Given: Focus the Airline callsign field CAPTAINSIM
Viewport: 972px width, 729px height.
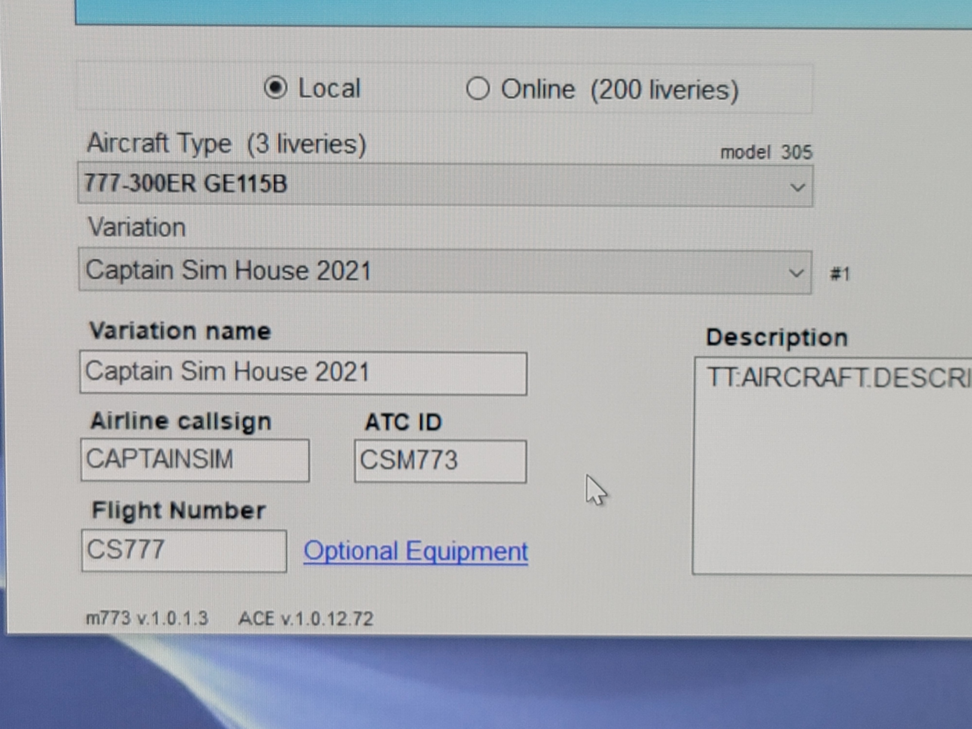Looking at the screenshot, I should (195, 460).
